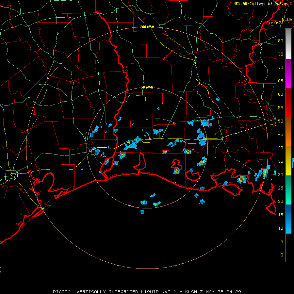294x294 pixels.
Task: Click the (kg/m2) units label
Action: click(275, 23)
